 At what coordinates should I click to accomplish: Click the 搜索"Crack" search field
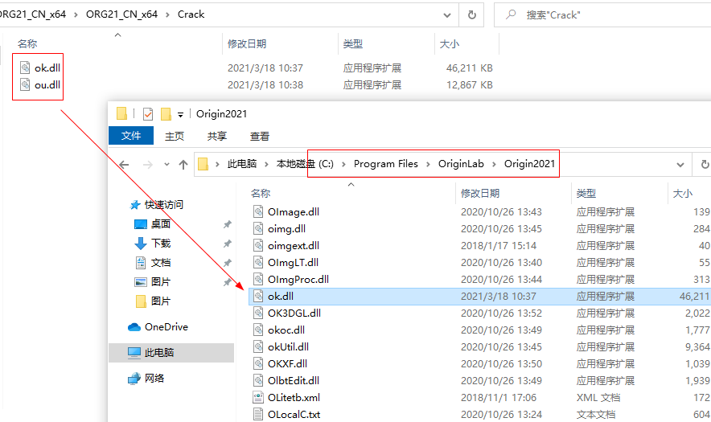(x=603, y=15)
